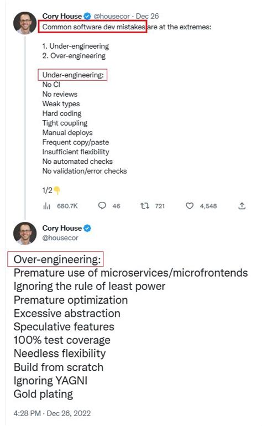262x426 pixels.
Task: Open Cory House avatar in second tweet
Action: (25, 233)
